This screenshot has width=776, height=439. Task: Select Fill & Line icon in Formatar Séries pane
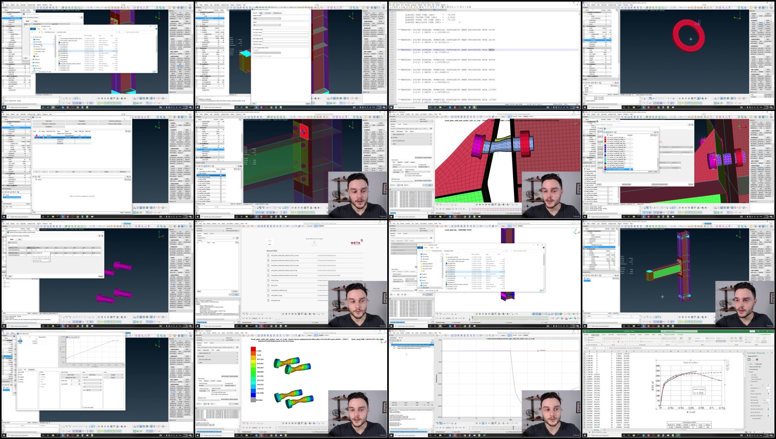coord(749,359)
